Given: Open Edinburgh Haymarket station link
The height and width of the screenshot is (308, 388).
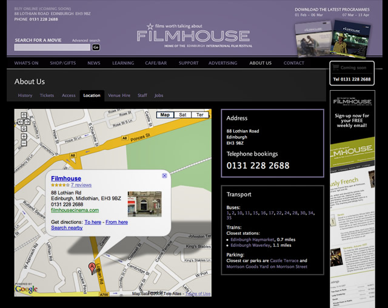Looking at the screenshot, I should pos(252,240).
